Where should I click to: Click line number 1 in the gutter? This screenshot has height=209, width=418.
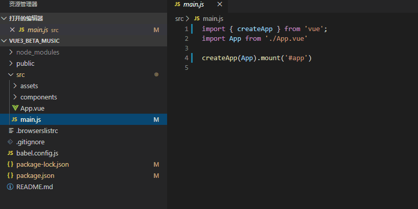coord(187,29)
